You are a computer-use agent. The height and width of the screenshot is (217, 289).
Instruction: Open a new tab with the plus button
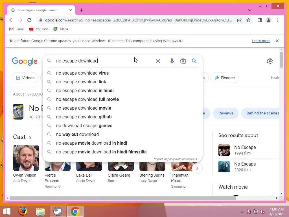coord(81,10)
